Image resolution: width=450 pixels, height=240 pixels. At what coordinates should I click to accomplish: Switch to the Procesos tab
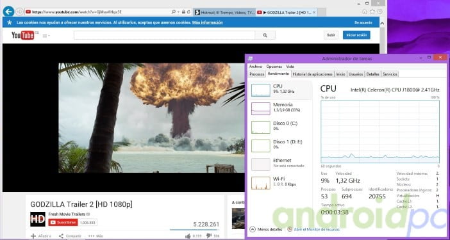257,74
